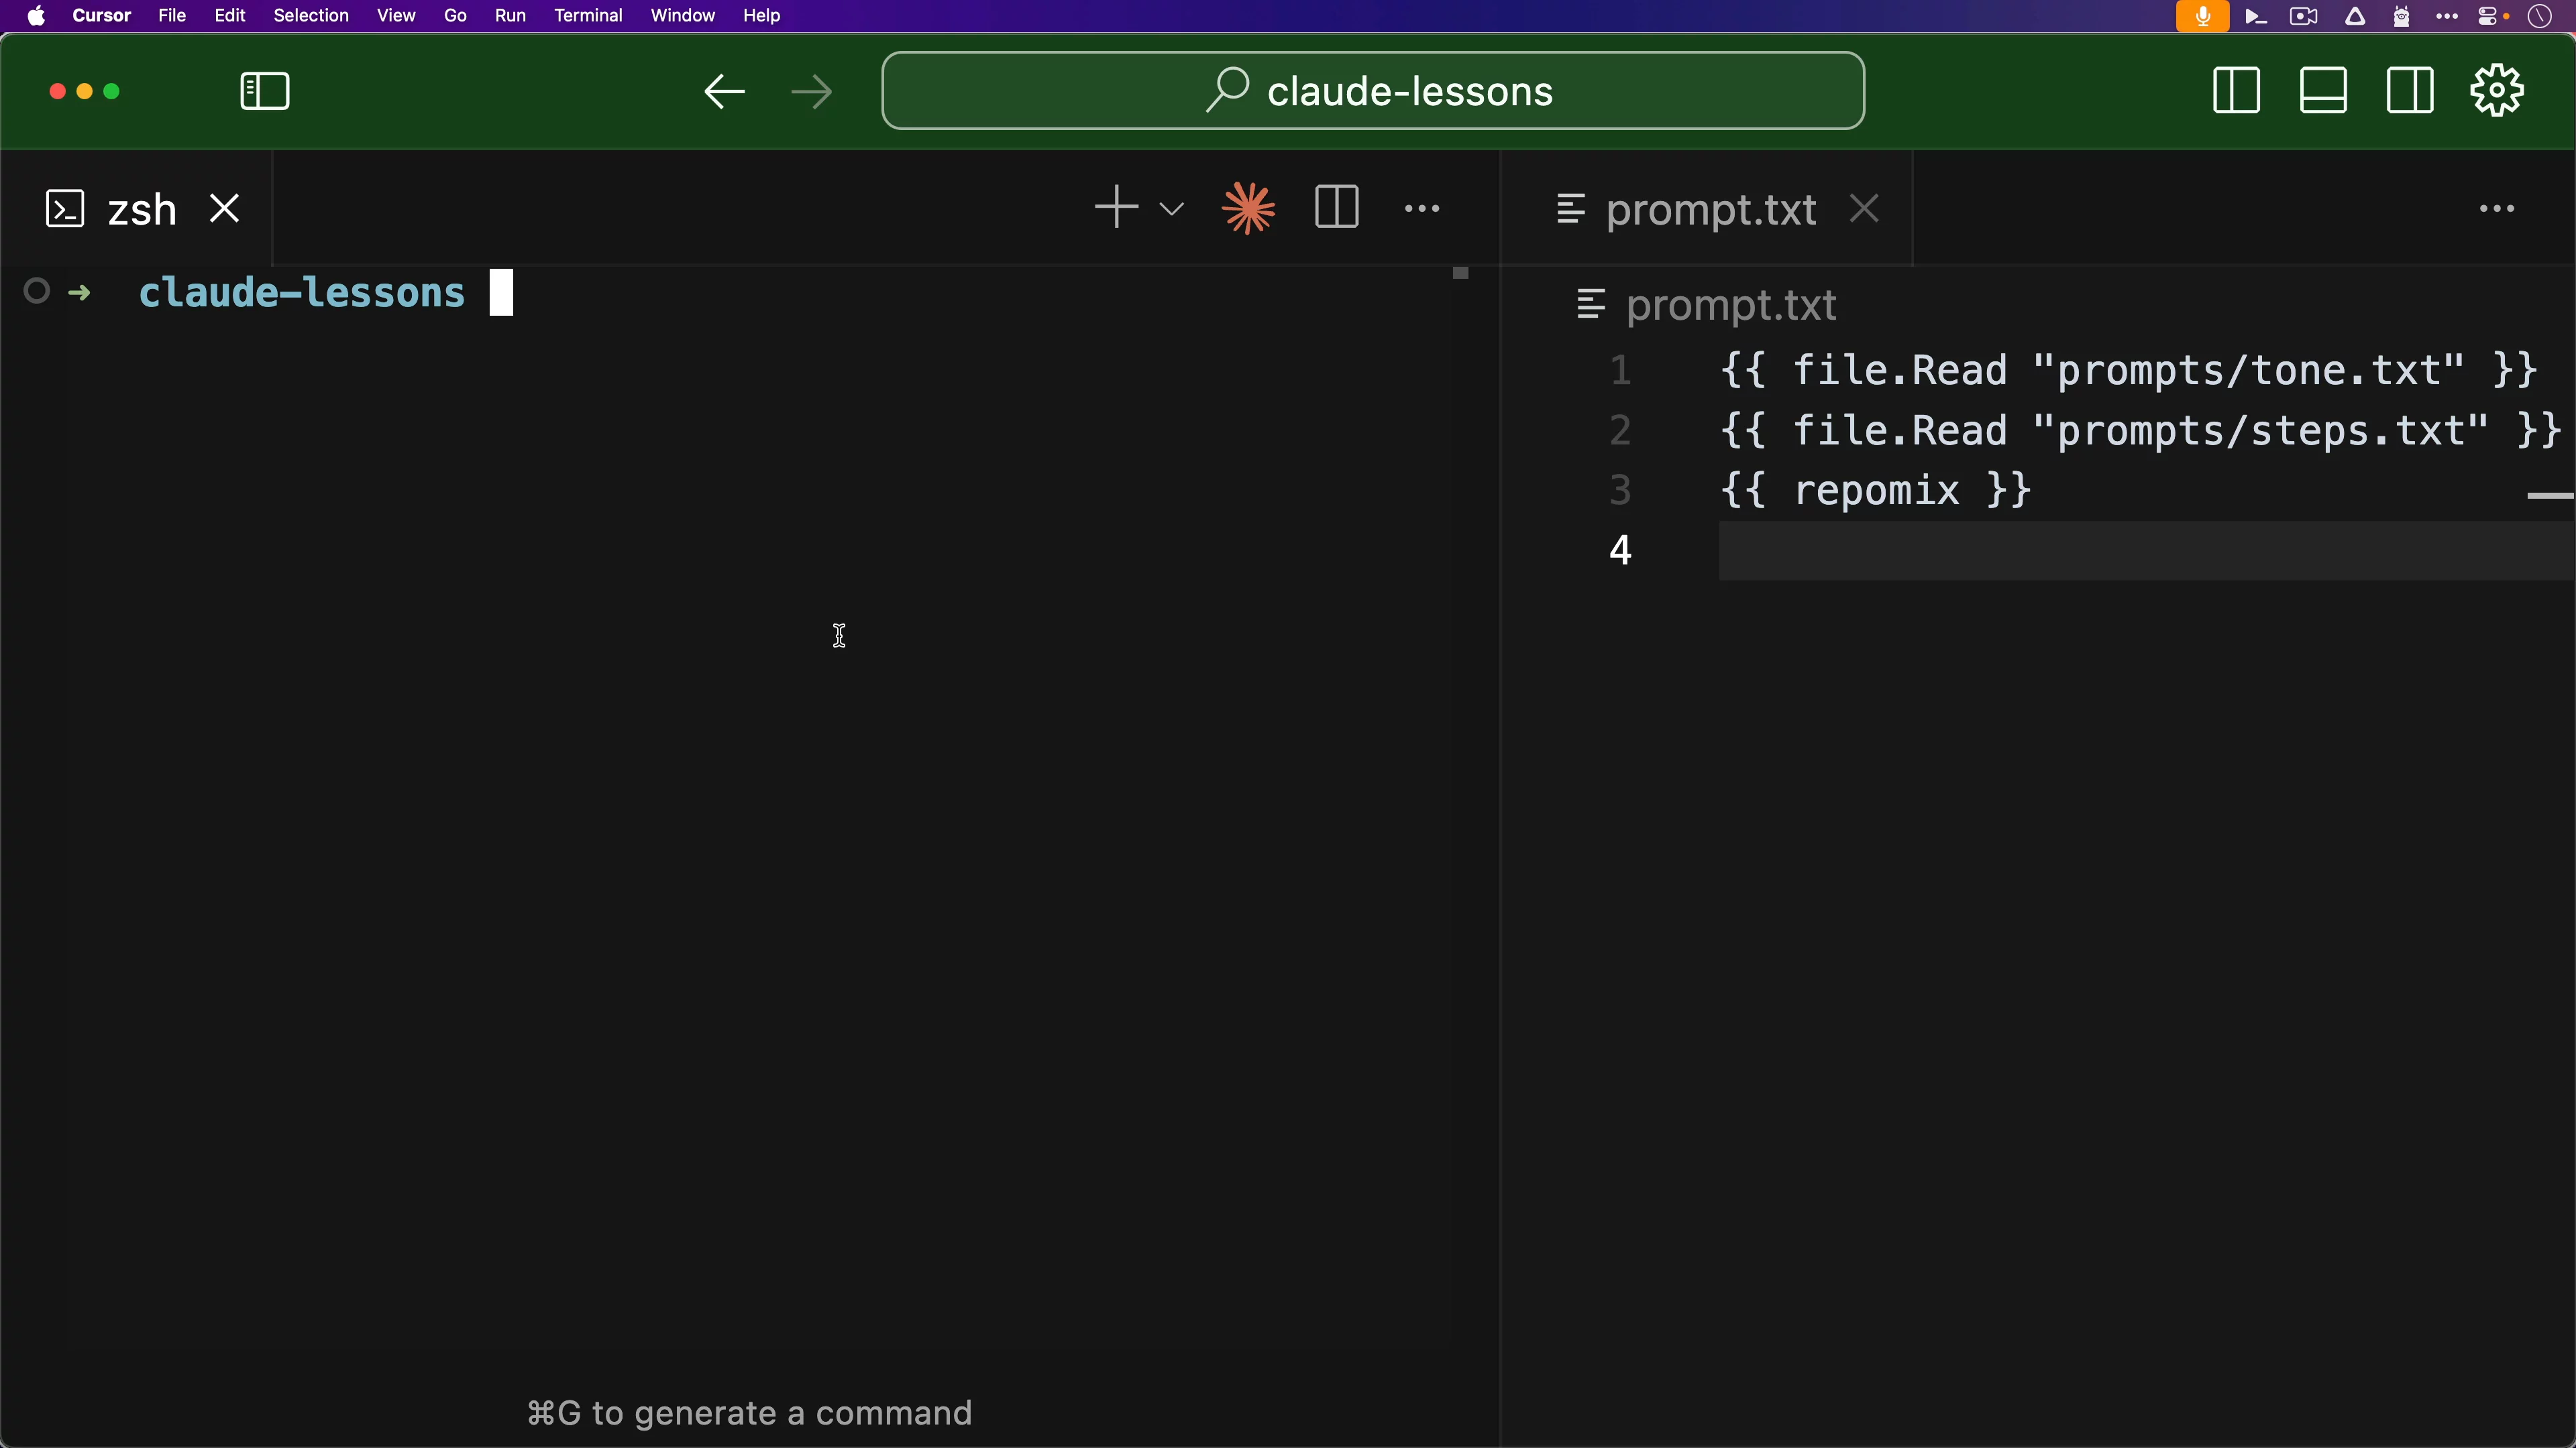Split the terminal editor
The height and width of the screenshot is (1448, 2576).
[x=1336, y=208]
